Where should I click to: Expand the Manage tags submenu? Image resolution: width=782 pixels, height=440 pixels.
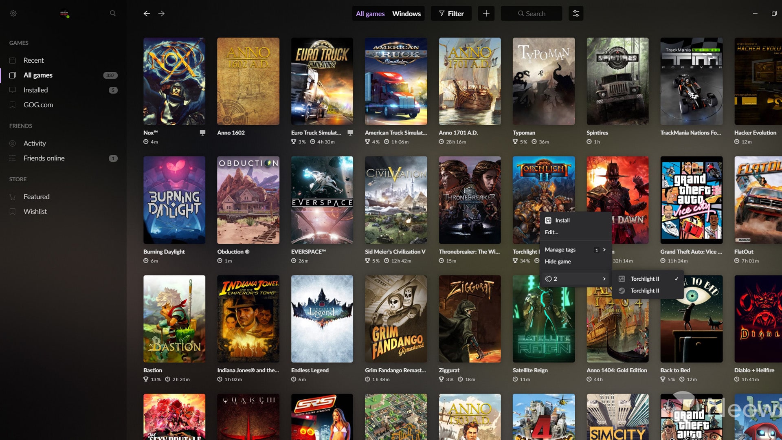575,250
